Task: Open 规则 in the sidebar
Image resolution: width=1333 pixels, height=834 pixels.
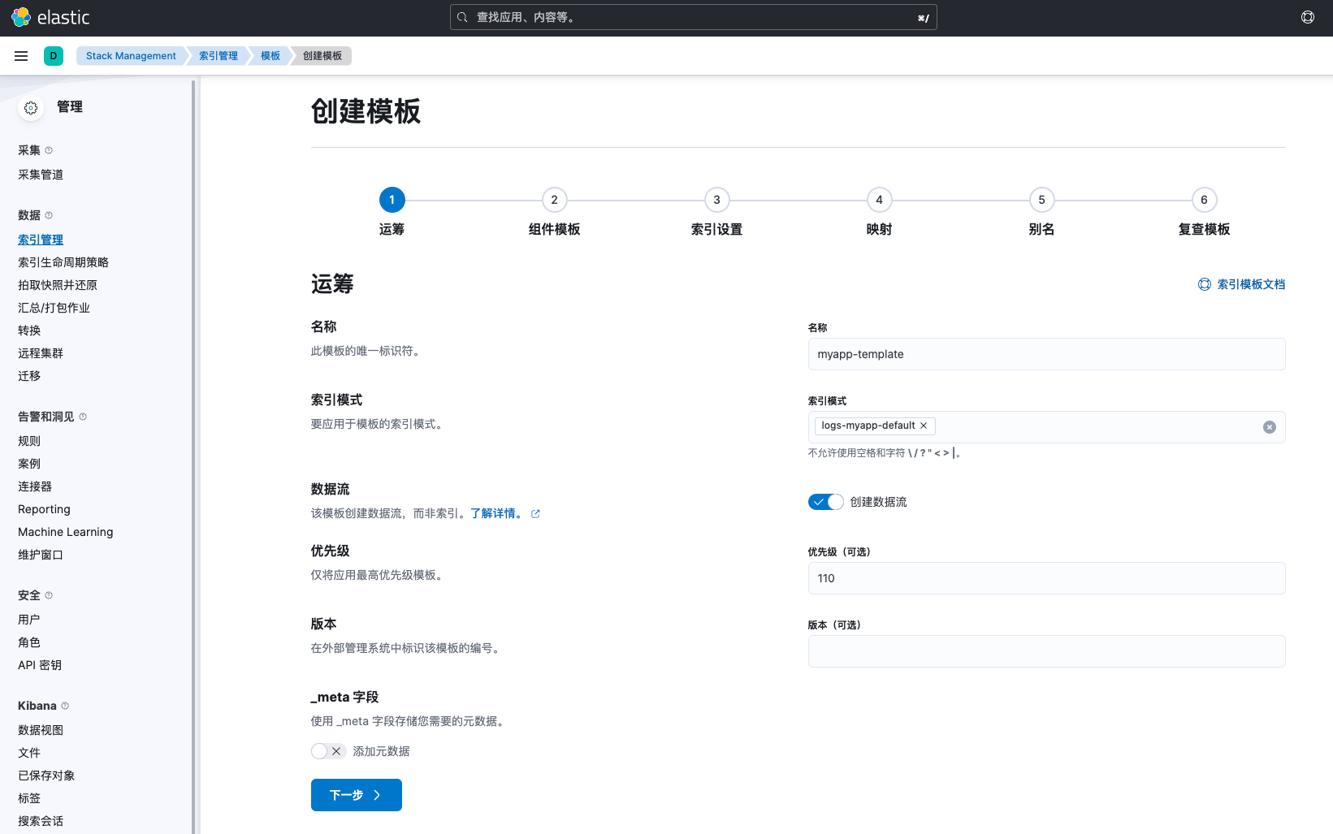Action: coord(29,441)
